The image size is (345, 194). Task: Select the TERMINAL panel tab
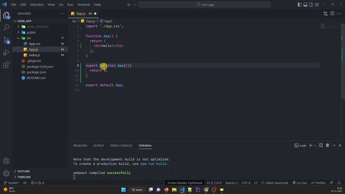coord(145,145)
